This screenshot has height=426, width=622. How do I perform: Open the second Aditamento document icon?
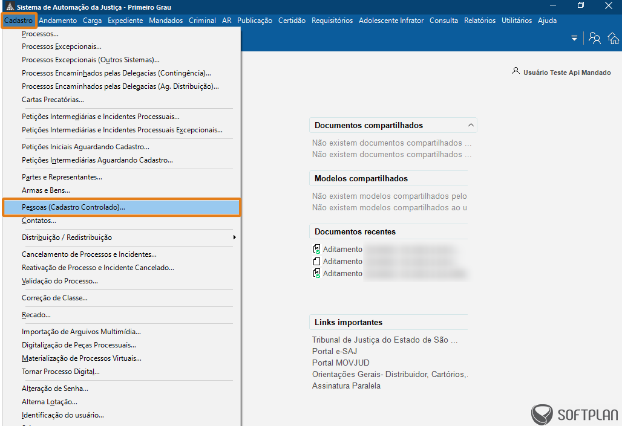(x=316, y=261)
